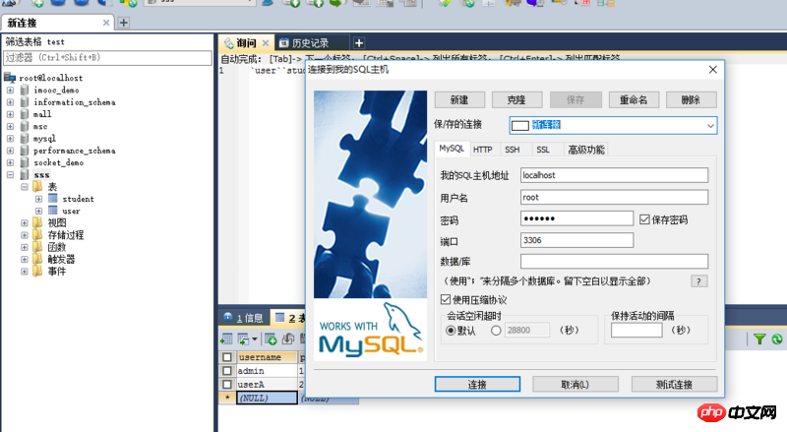Open the export icon dropdown arrow

255,339
